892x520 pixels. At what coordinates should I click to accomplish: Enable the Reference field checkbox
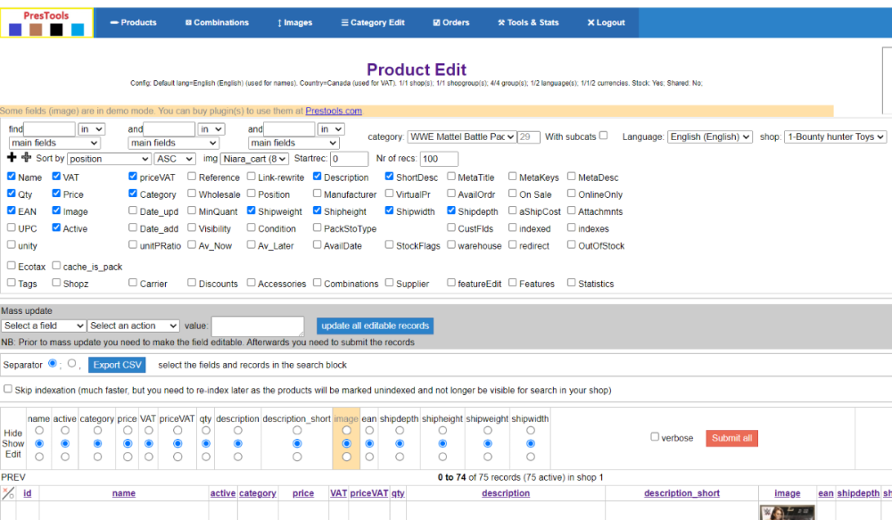coord(192,177)
